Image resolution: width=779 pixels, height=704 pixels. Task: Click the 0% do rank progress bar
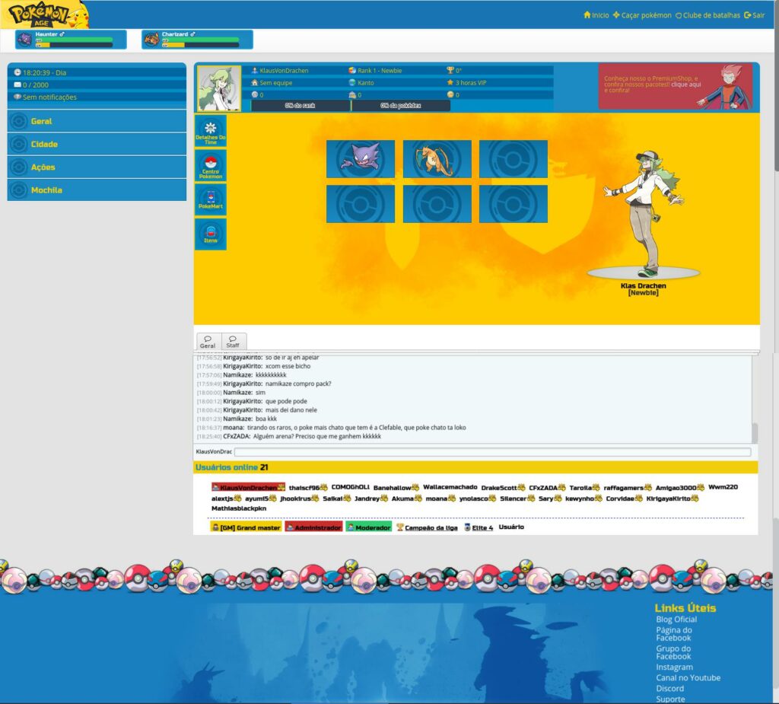(300, 105)
